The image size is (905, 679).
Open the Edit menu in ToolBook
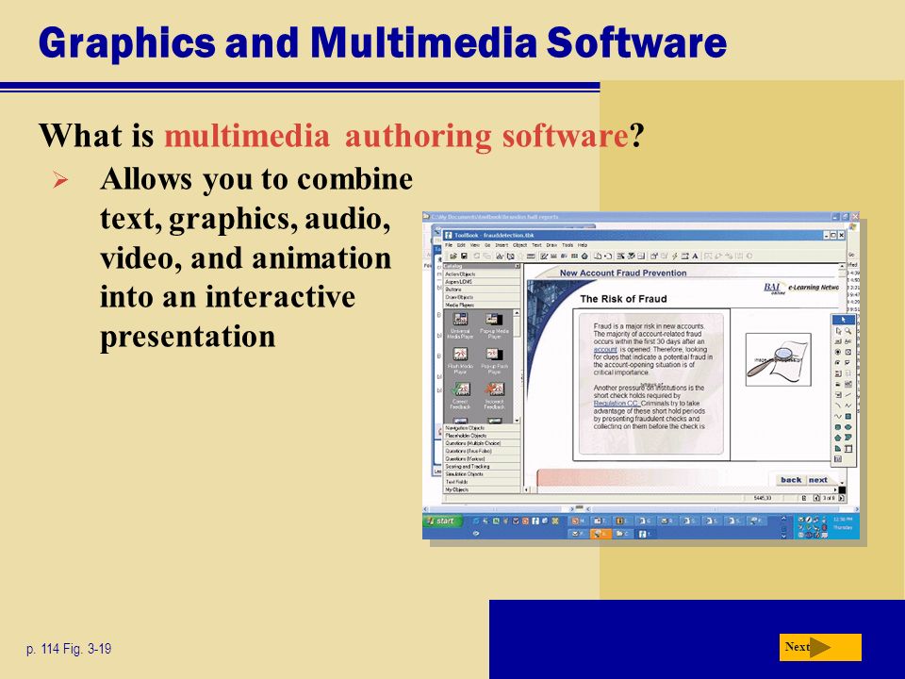tap(461, 245)
